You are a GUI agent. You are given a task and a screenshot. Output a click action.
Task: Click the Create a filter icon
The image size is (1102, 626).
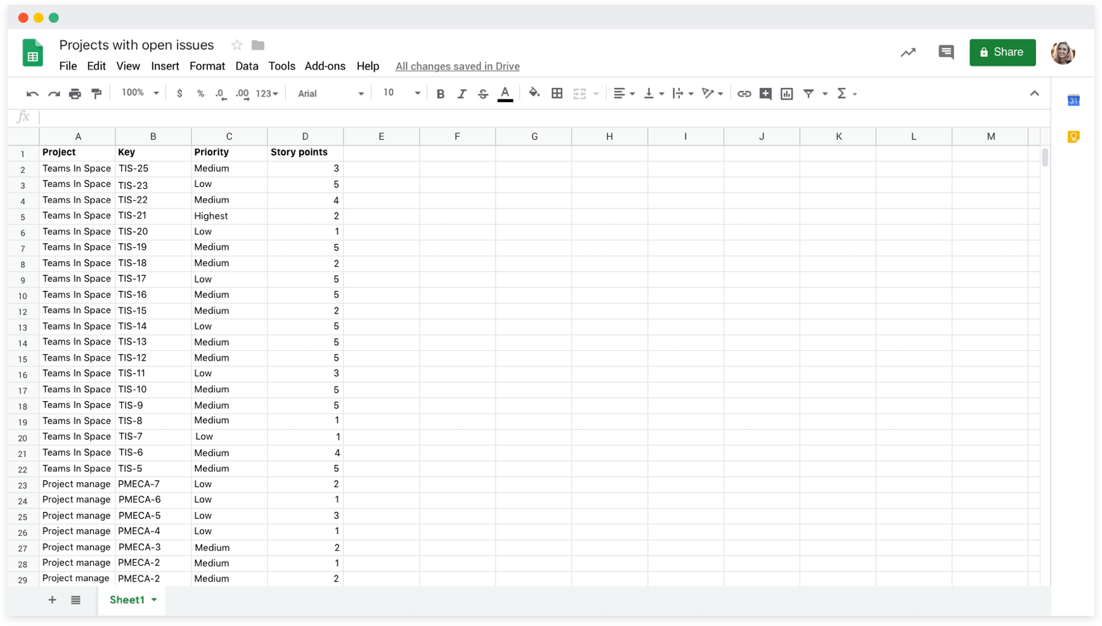click(x=808, y=93)
